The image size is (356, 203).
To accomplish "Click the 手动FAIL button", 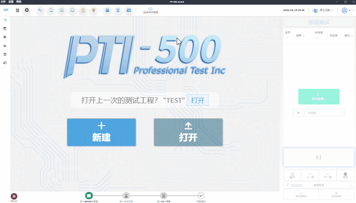I will (x=337, y=195).
